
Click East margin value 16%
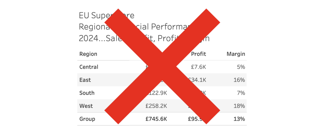point(239,80)
